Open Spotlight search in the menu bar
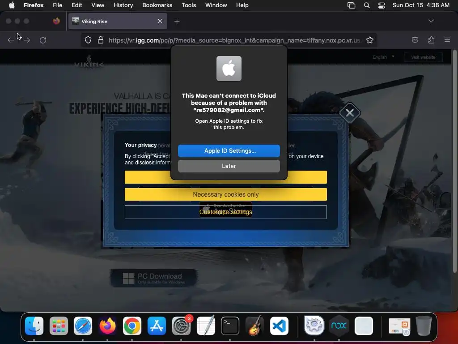The width and height of the screenshot is (458, 344). [367, 5]
